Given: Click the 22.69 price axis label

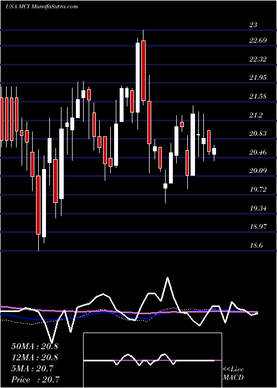Looking at the screenshot, I should [x=258, y=40].
